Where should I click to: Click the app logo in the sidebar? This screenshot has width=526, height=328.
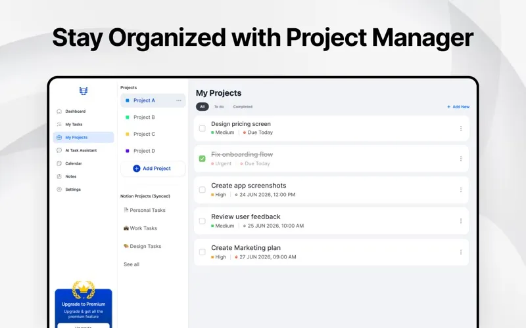point(84,91)
